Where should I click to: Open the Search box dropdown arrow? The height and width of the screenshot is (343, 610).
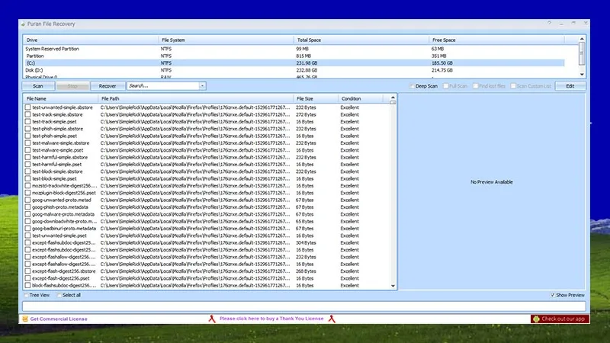[202, 86]
